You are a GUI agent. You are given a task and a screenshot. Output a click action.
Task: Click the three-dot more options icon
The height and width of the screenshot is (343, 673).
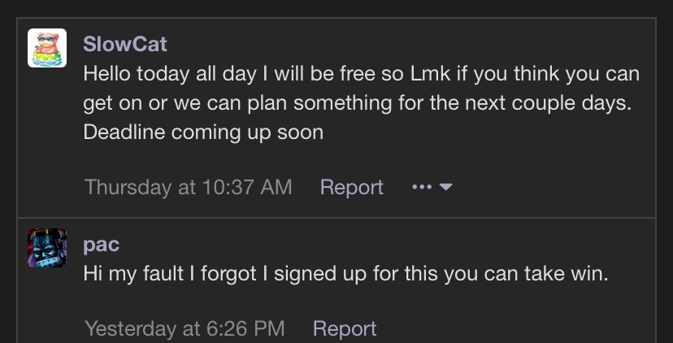point(422,187)
